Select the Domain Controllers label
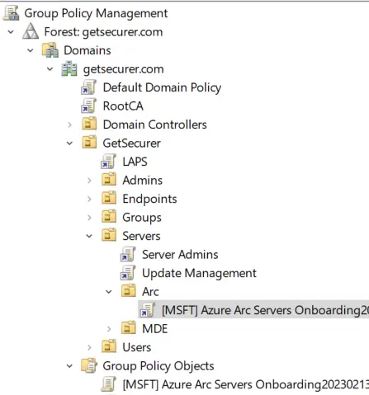This screenshot has height=395, width=369. 155,125
